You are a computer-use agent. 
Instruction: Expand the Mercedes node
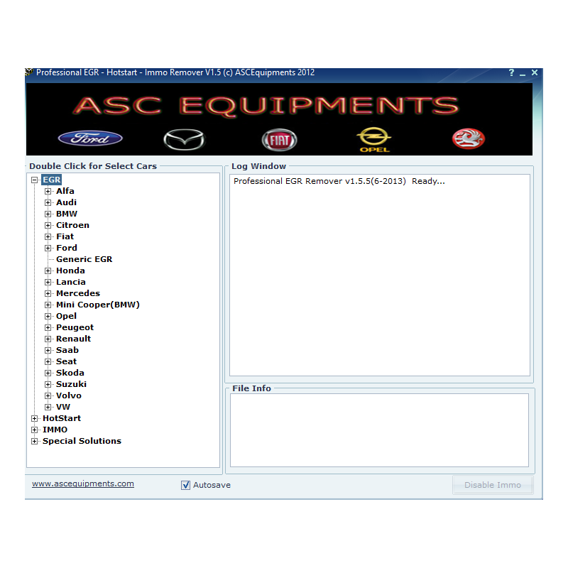pos(48,293)
